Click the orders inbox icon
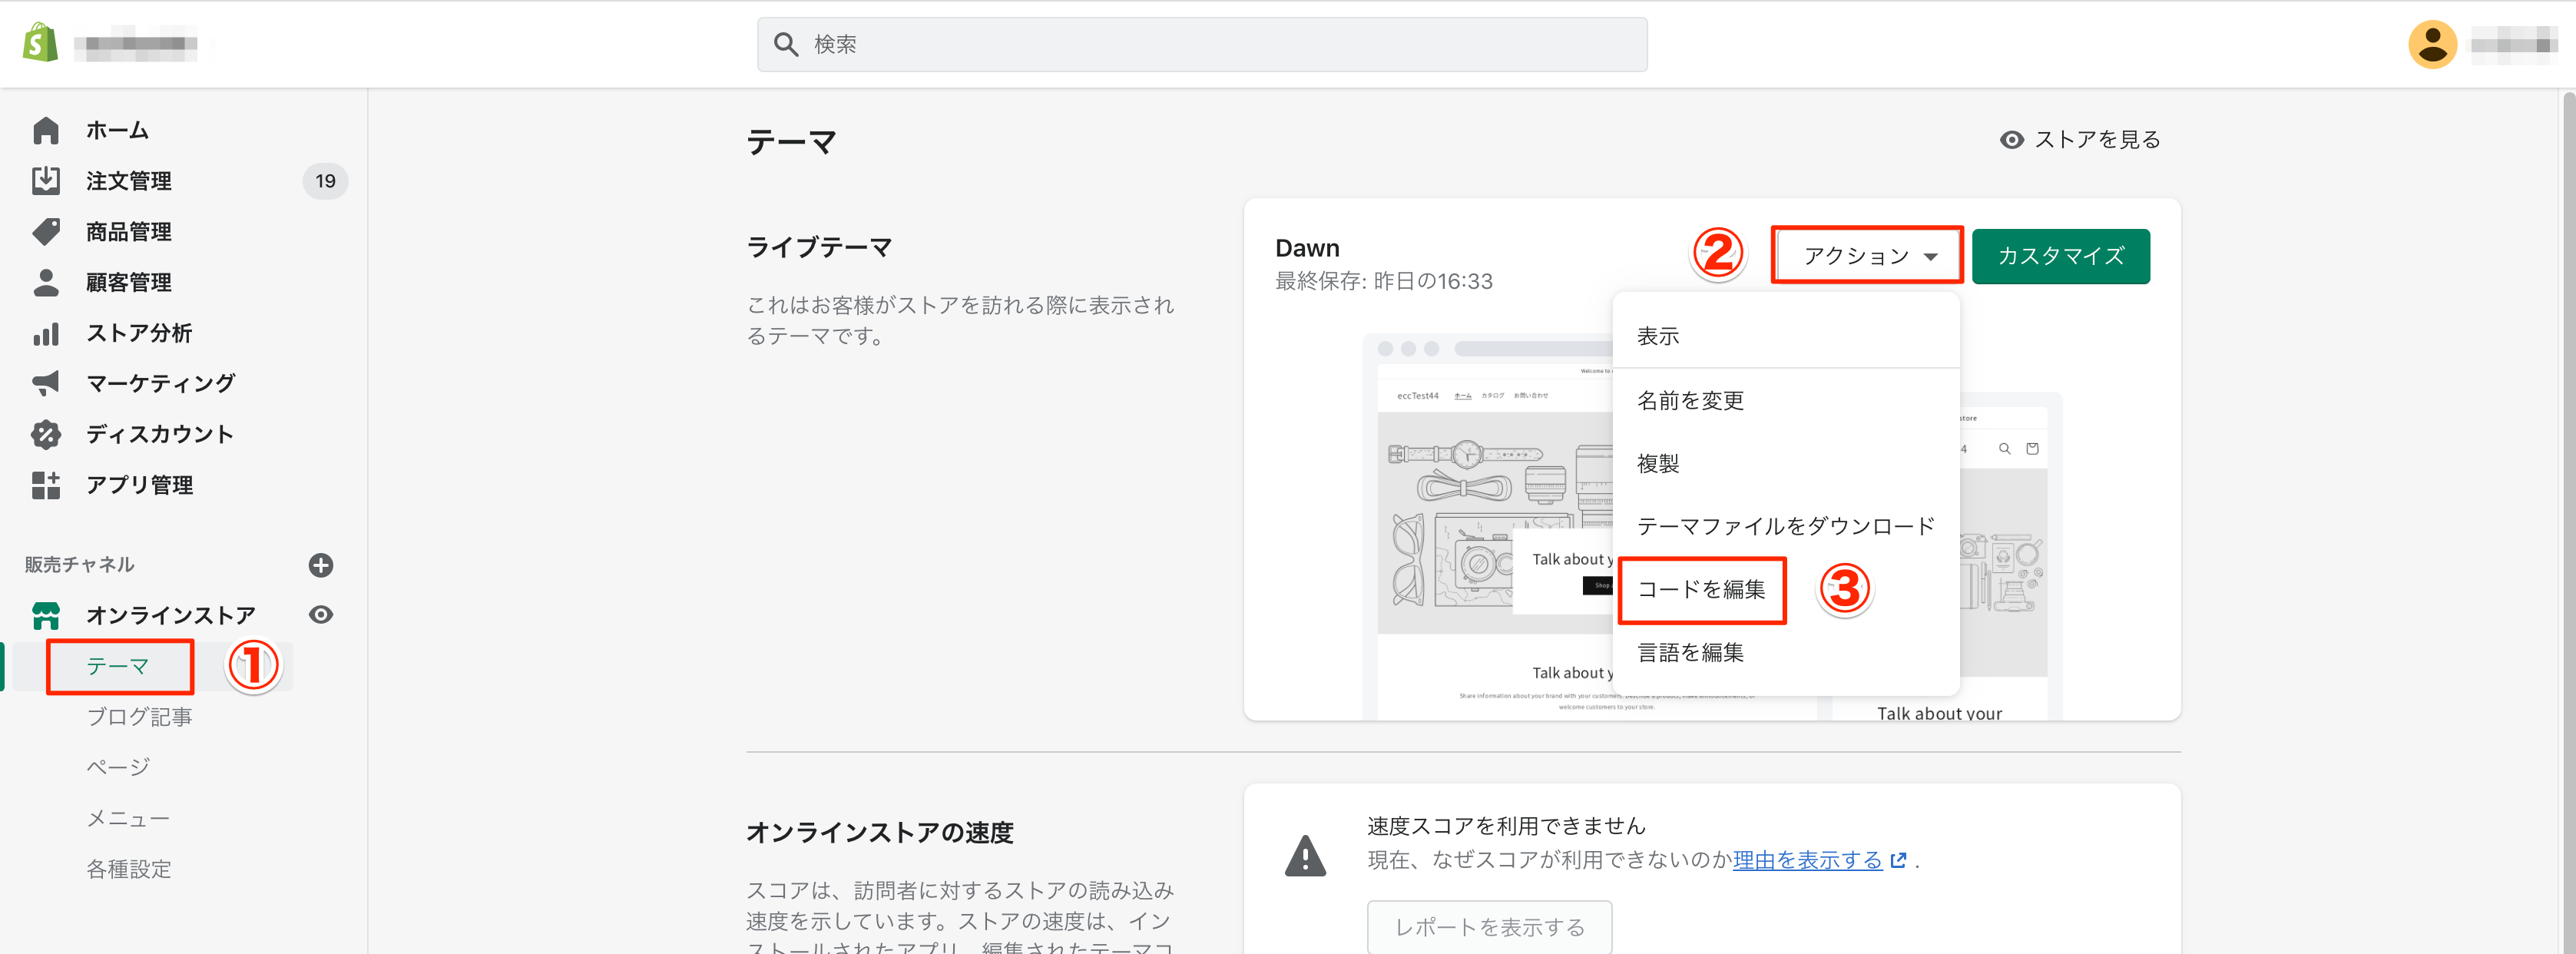The width and height of the screenshot is (2576, 954). 46,181
